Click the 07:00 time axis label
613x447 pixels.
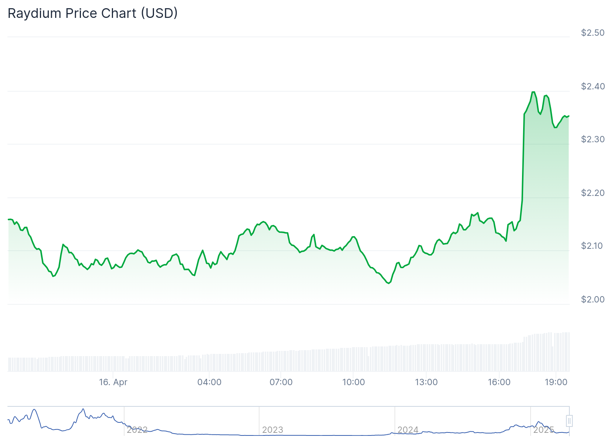coord(281,382)
